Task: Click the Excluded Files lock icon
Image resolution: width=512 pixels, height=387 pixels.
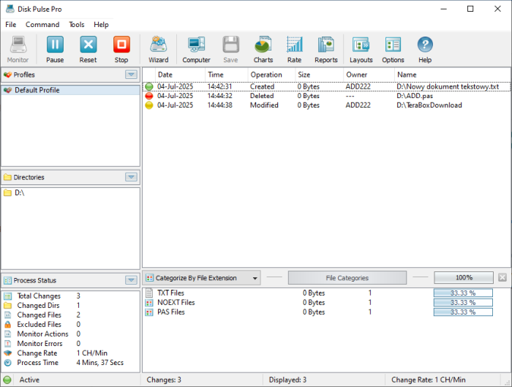Action: pyautogui.click(x=7, y=324)
